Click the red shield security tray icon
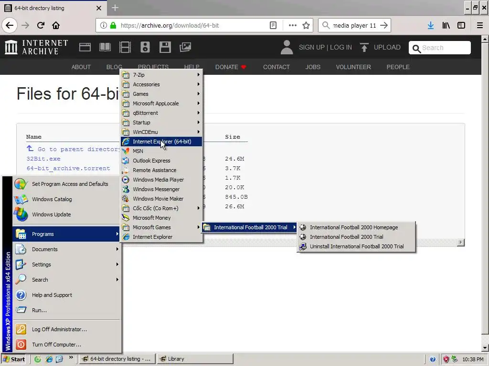 [x=446, y=359]
